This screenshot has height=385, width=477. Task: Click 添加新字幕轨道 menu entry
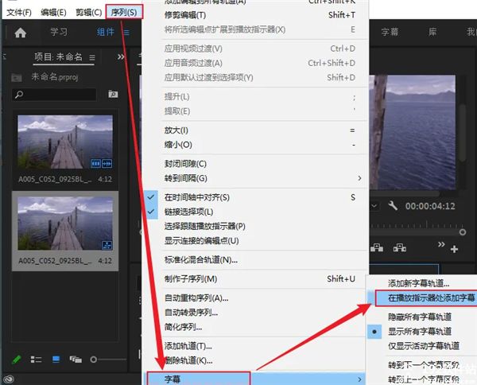click(418, 283)
